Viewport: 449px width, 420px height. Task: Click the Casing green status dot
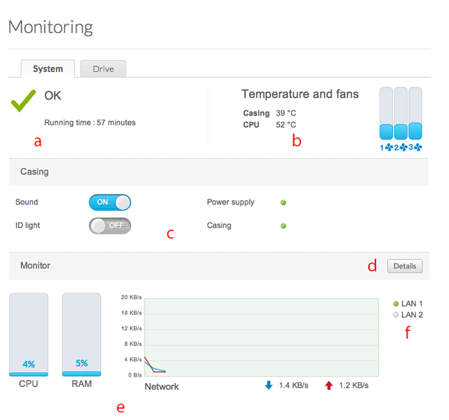(x=283, y=226)
